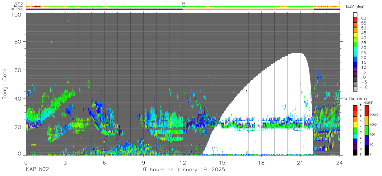Select the red segment of the NOISE color bar

367,111
